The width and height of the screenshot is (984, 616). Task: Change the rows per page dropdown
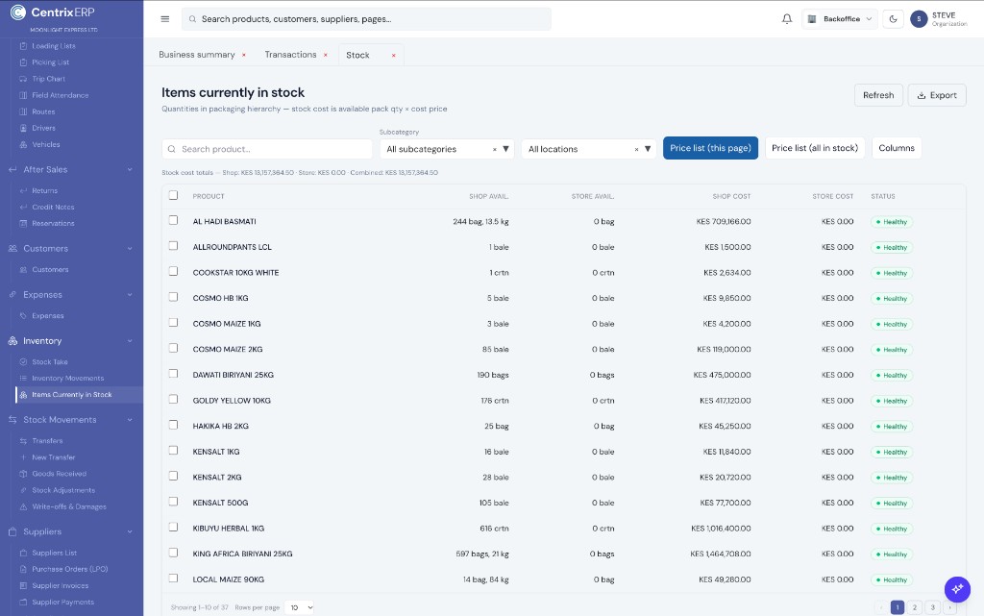coord(299,607)
